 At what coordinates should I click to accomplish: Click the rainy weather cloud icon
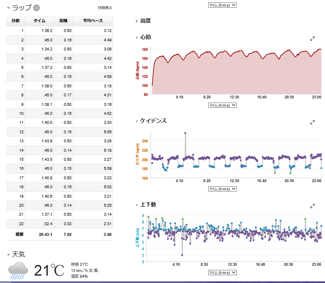18,271
